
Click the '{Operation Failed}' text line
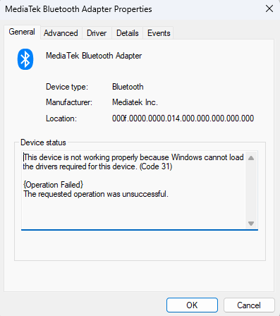pyautogui.click(x=54, y=185)
